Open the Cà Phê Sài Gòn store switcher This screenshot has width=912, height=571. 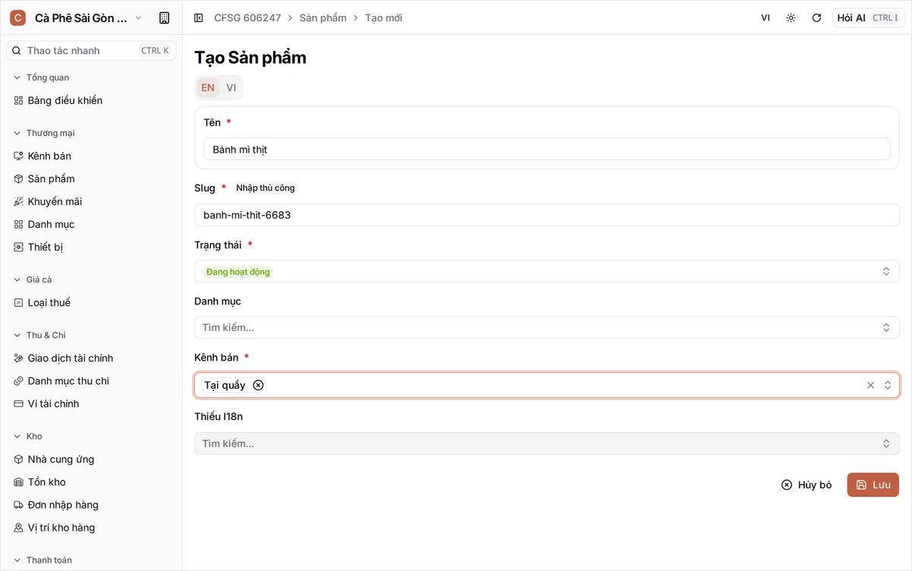(x=77, y=17)
